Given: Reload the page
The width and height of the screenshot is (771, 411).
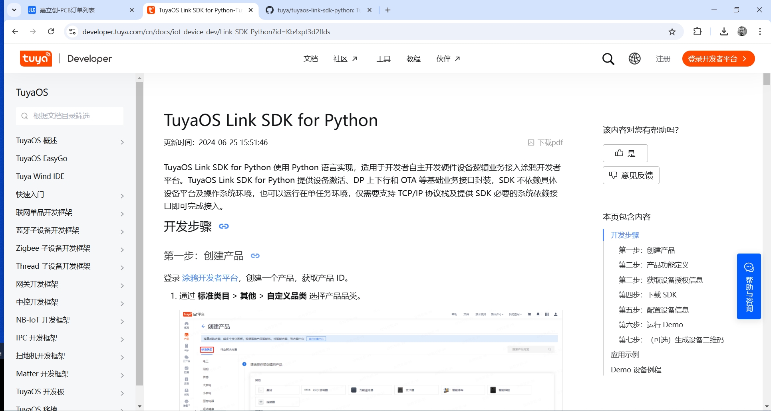Looking at the screenshot, I should 51,31.
